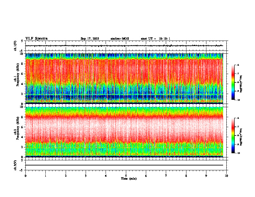Click the ch.1 spectrogram plot
Screen dimensions: 255x197
point(124,79)
